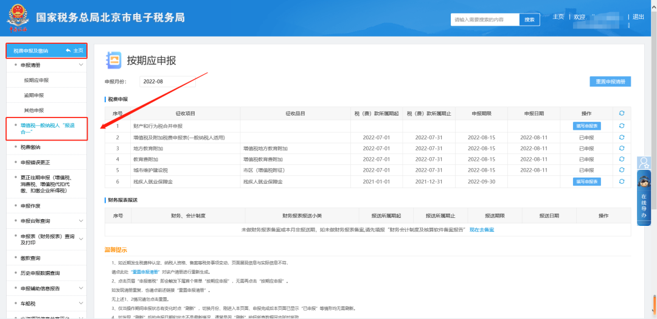Collapse the 申报清册 sidebar section

coord(81,65)
